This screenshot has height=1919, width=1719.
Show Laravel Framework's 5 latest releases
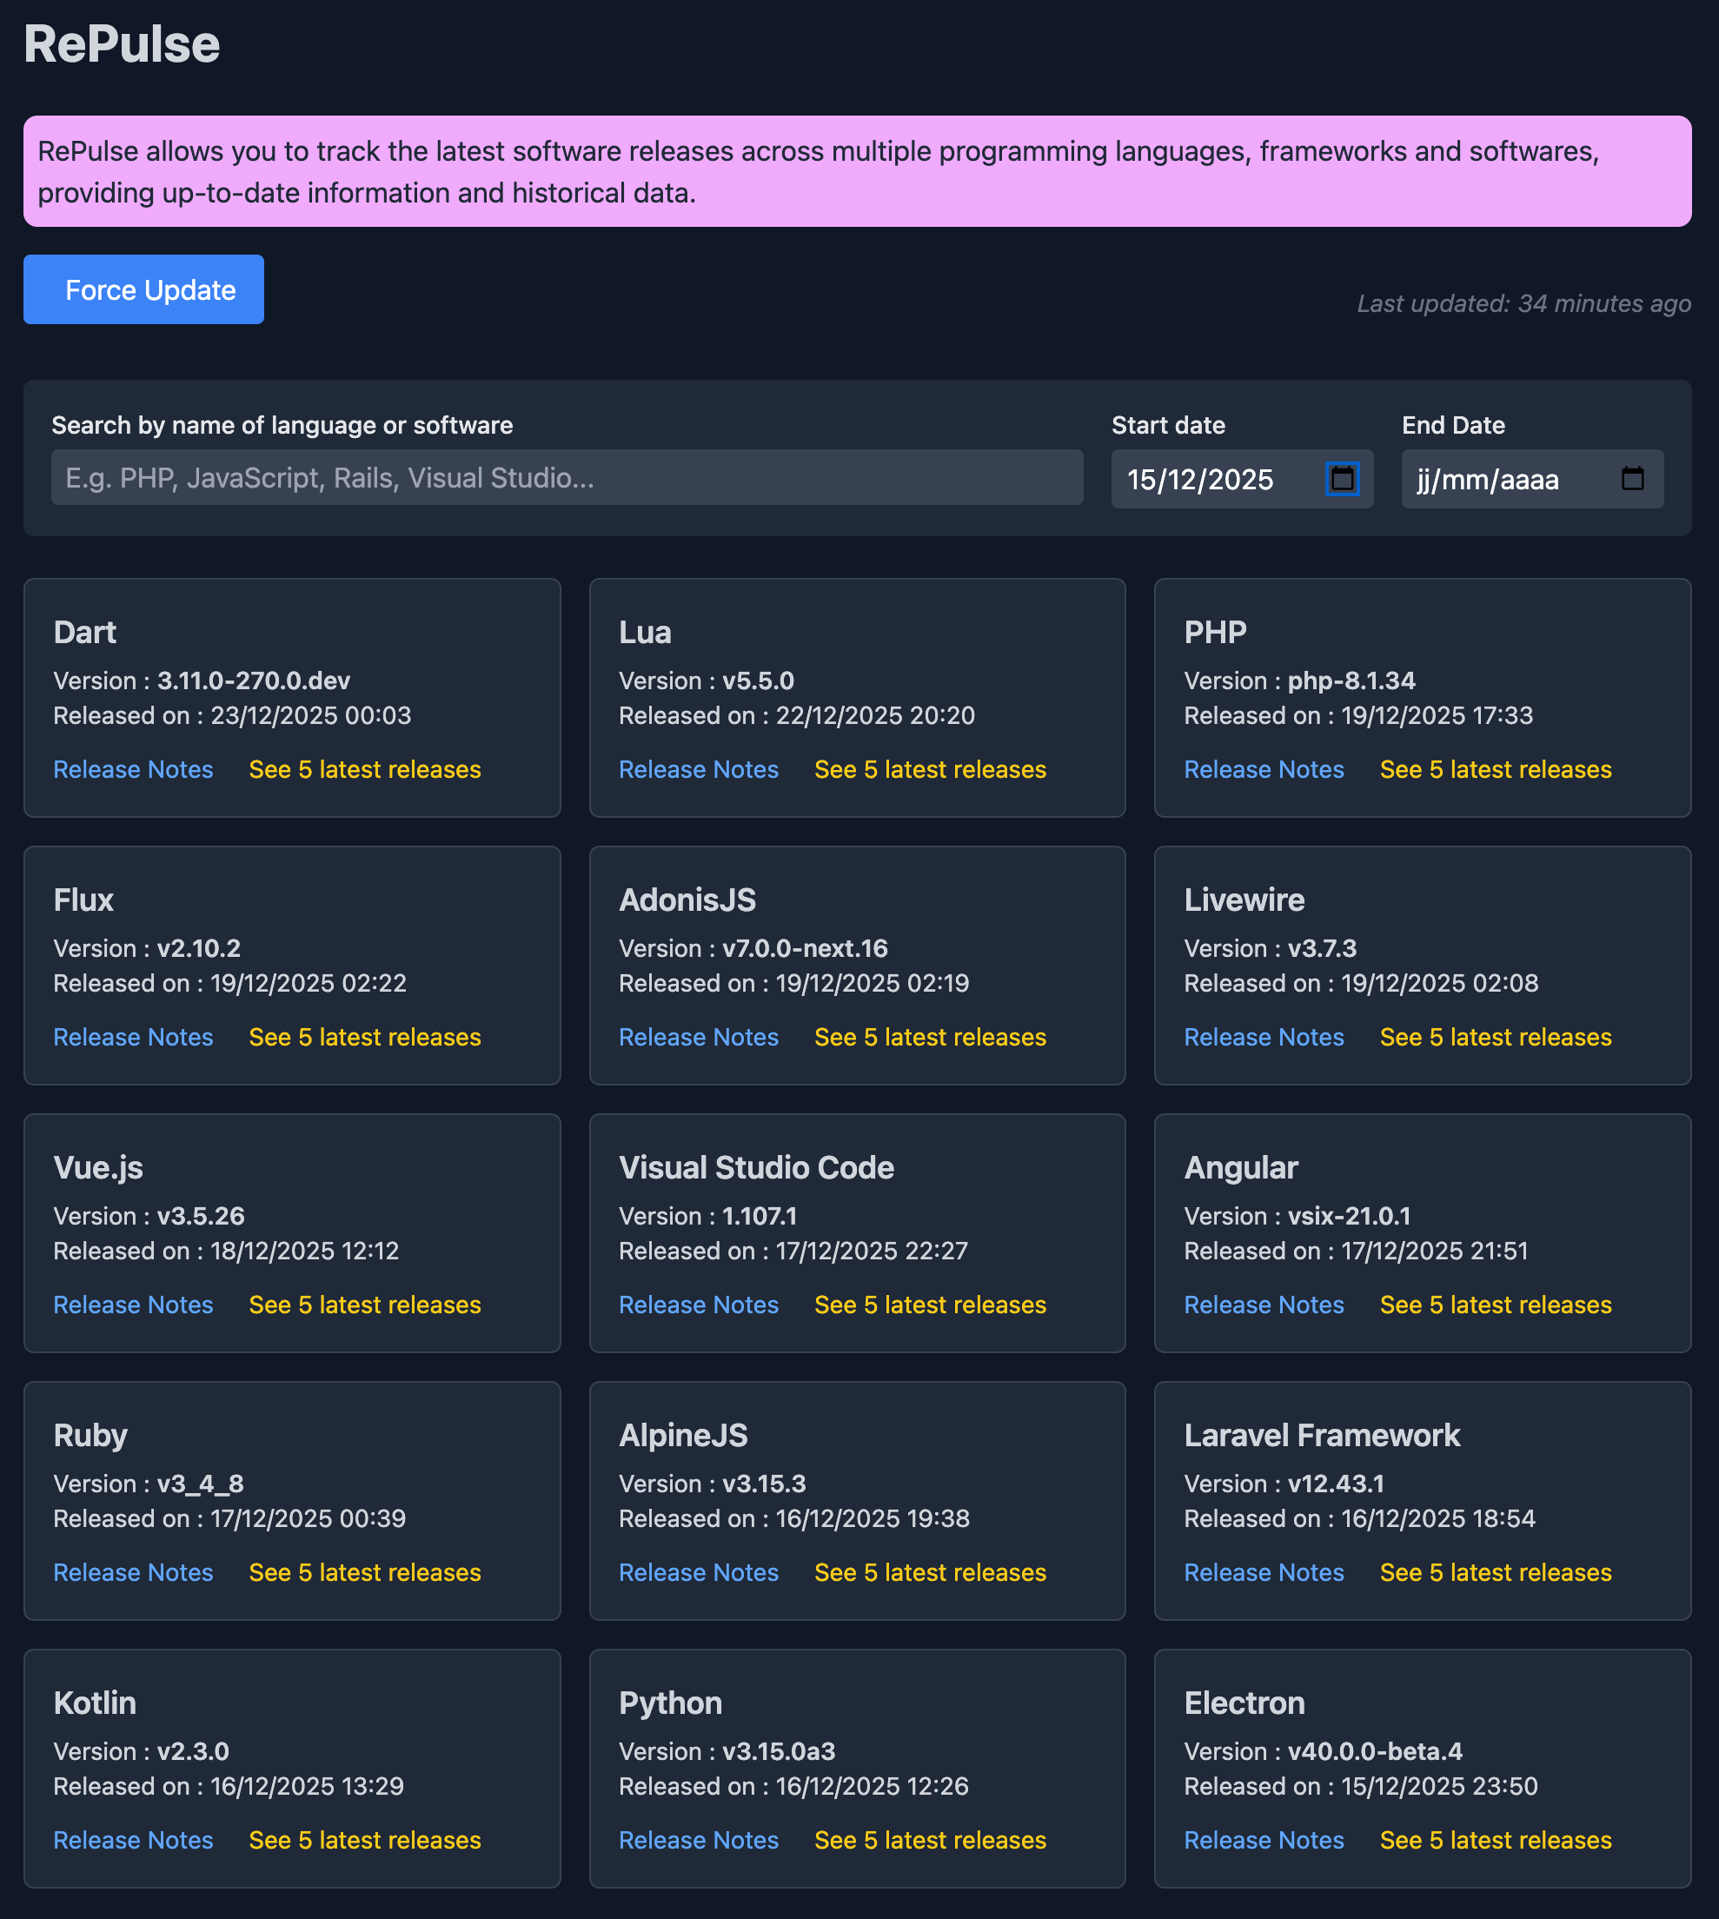[1495, 1572]
